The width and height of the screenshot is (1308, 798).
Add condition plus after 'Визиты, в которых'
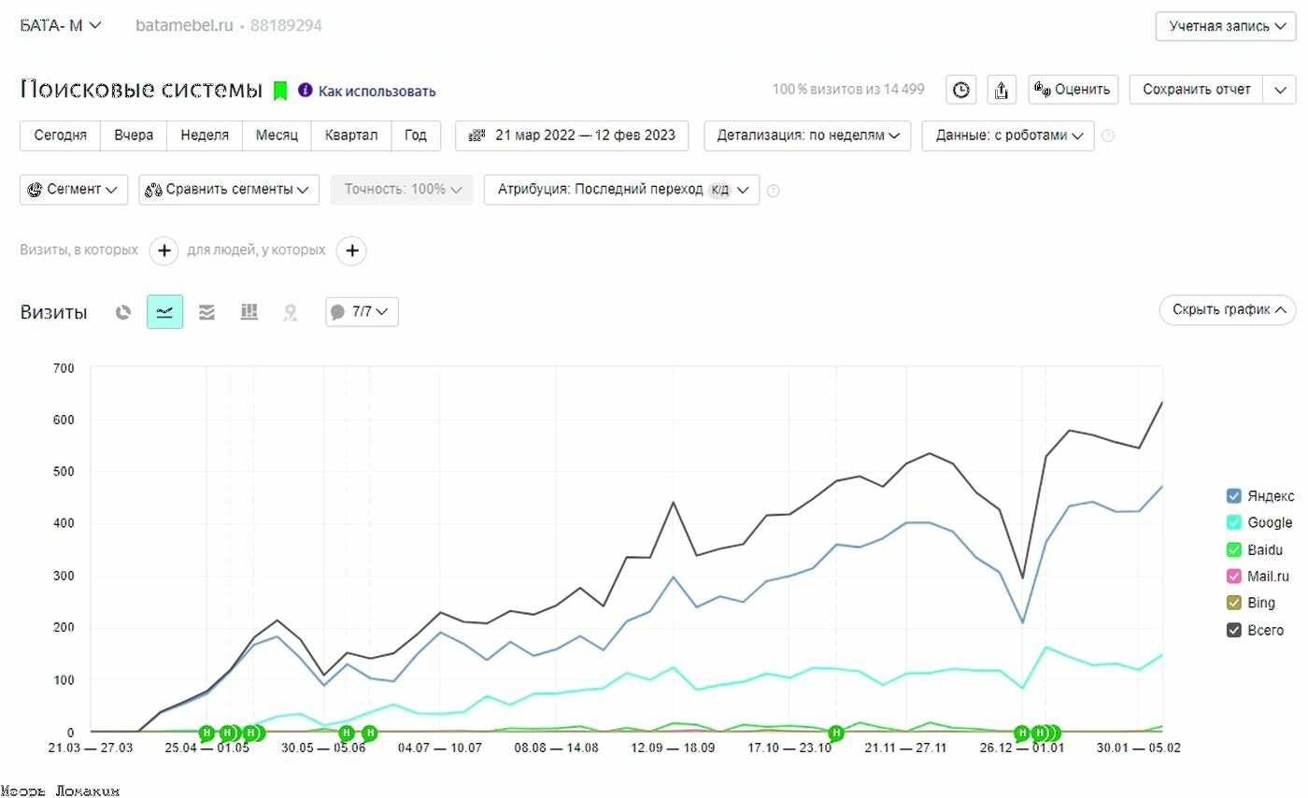(164, 250)
